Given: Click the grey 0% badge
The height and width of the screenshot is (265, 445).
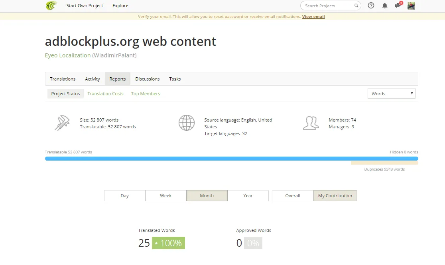Looking at the screenshot, I should [253, 243].
